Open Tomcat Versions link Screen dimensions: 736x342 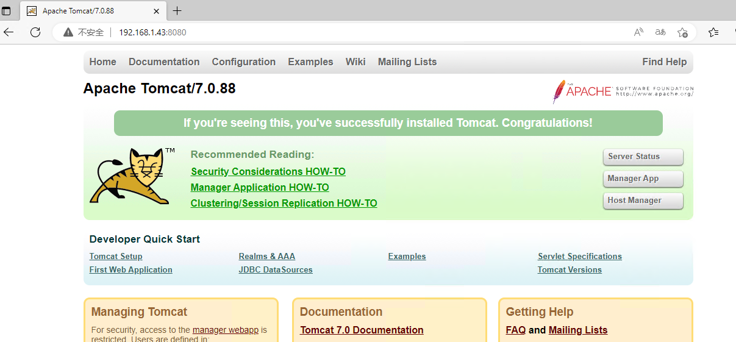click(x=570, y=269)
